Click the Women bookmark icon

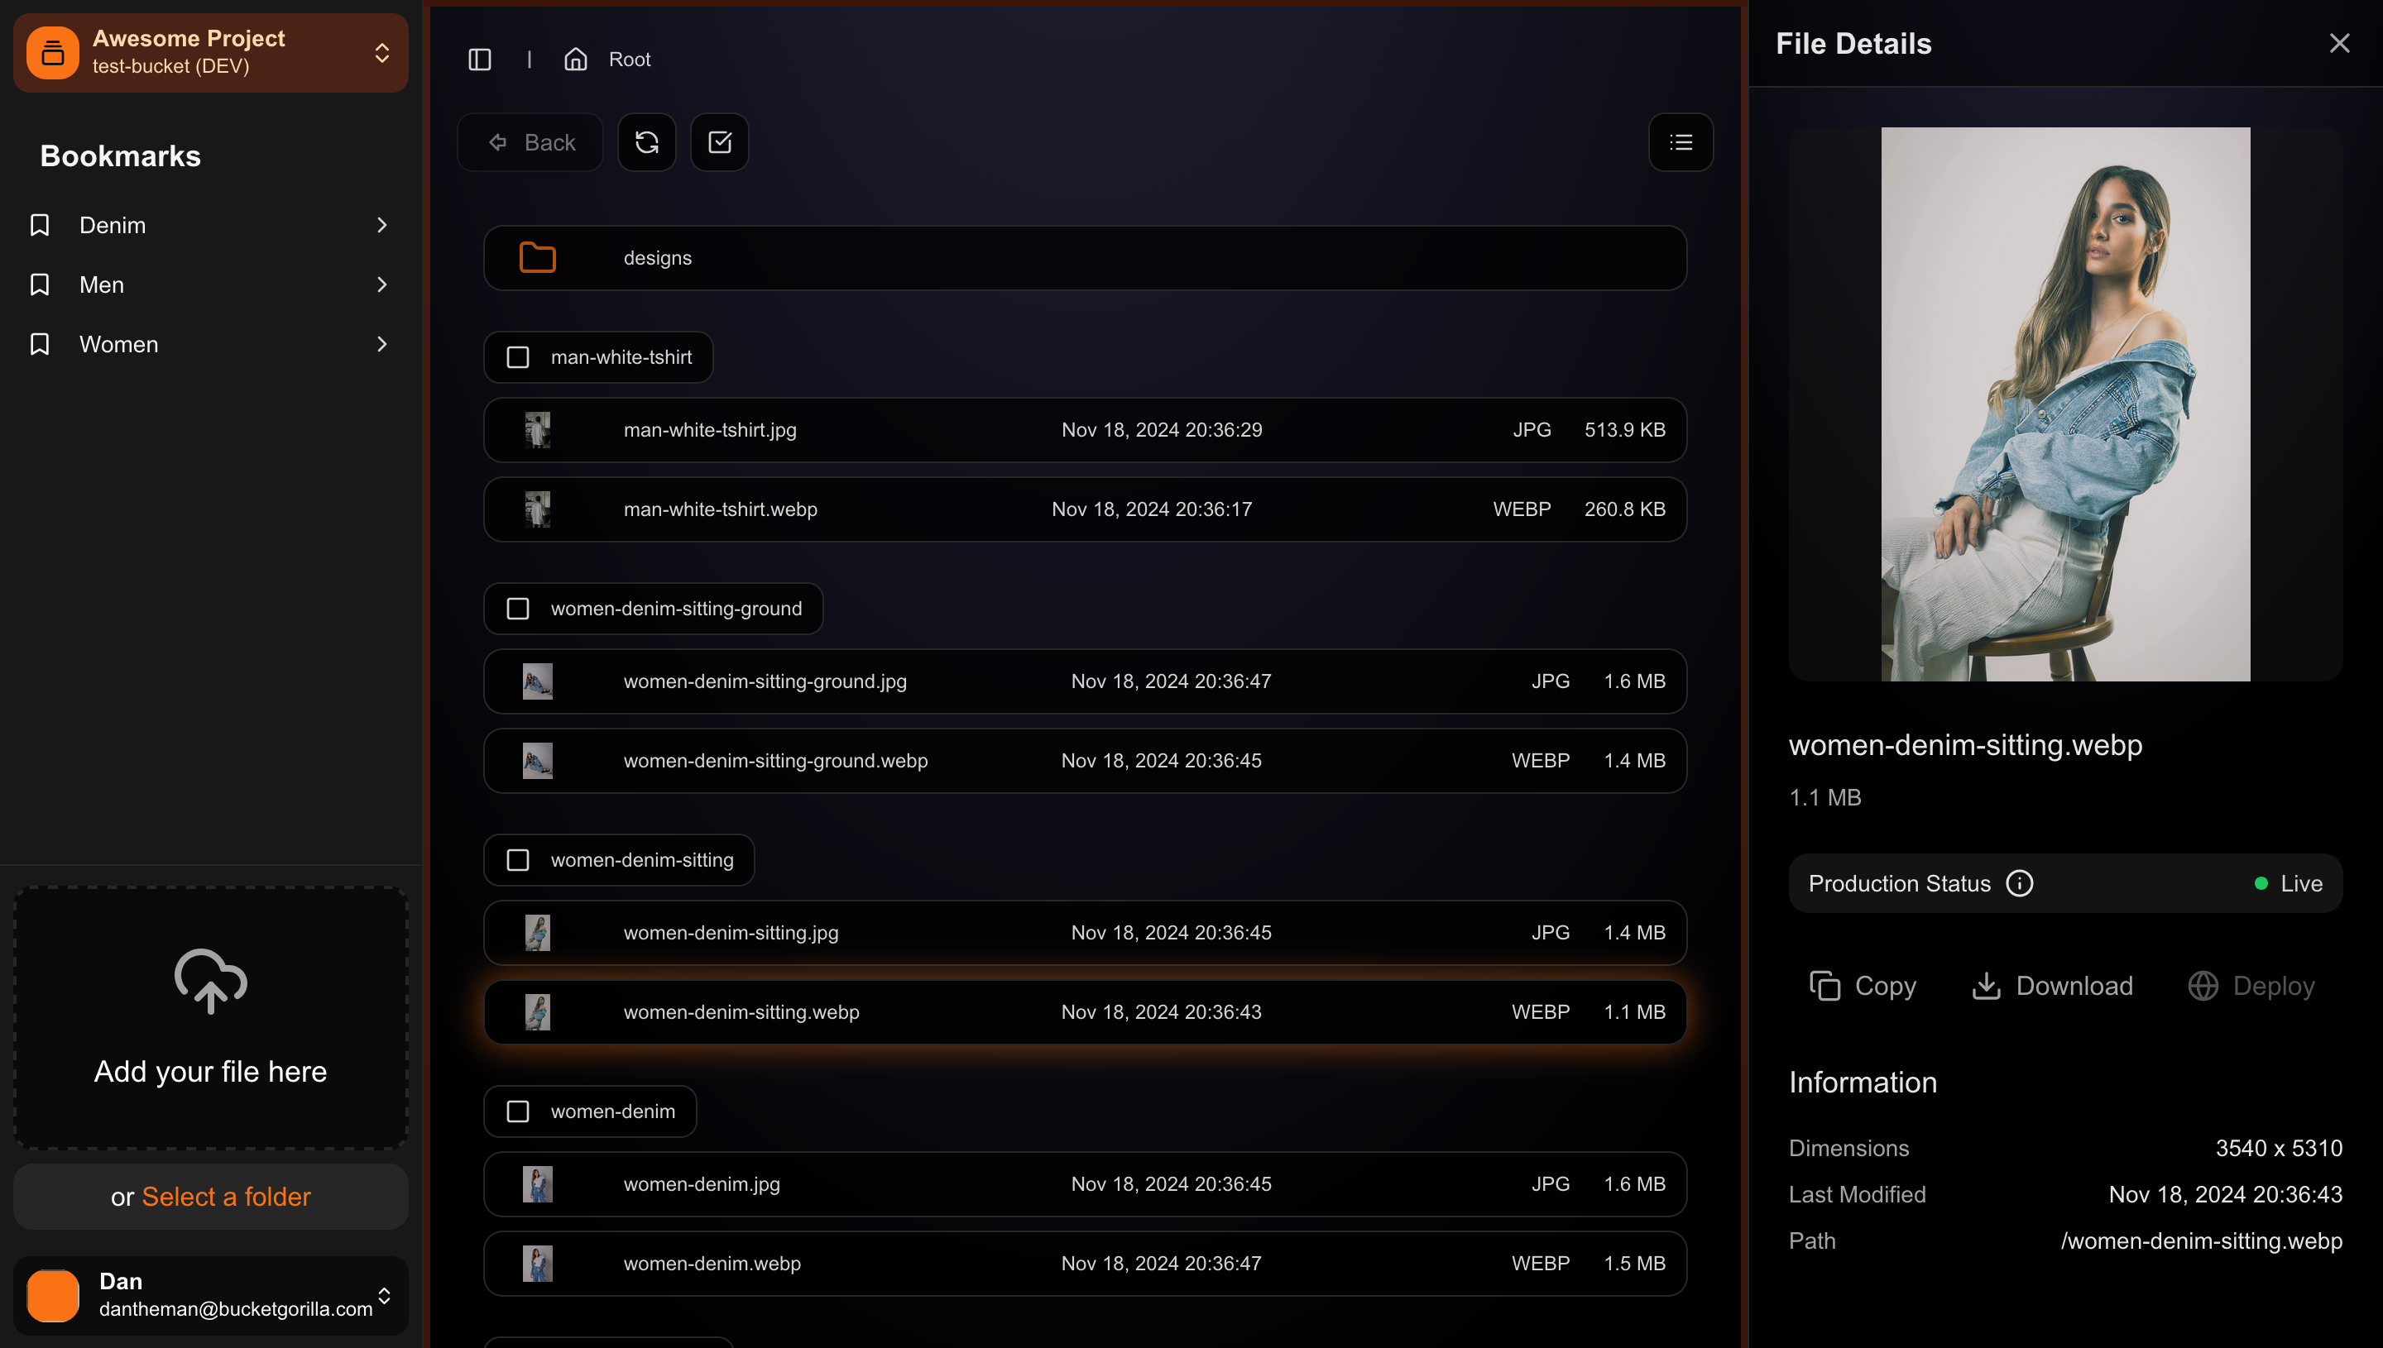coord(40,344)
